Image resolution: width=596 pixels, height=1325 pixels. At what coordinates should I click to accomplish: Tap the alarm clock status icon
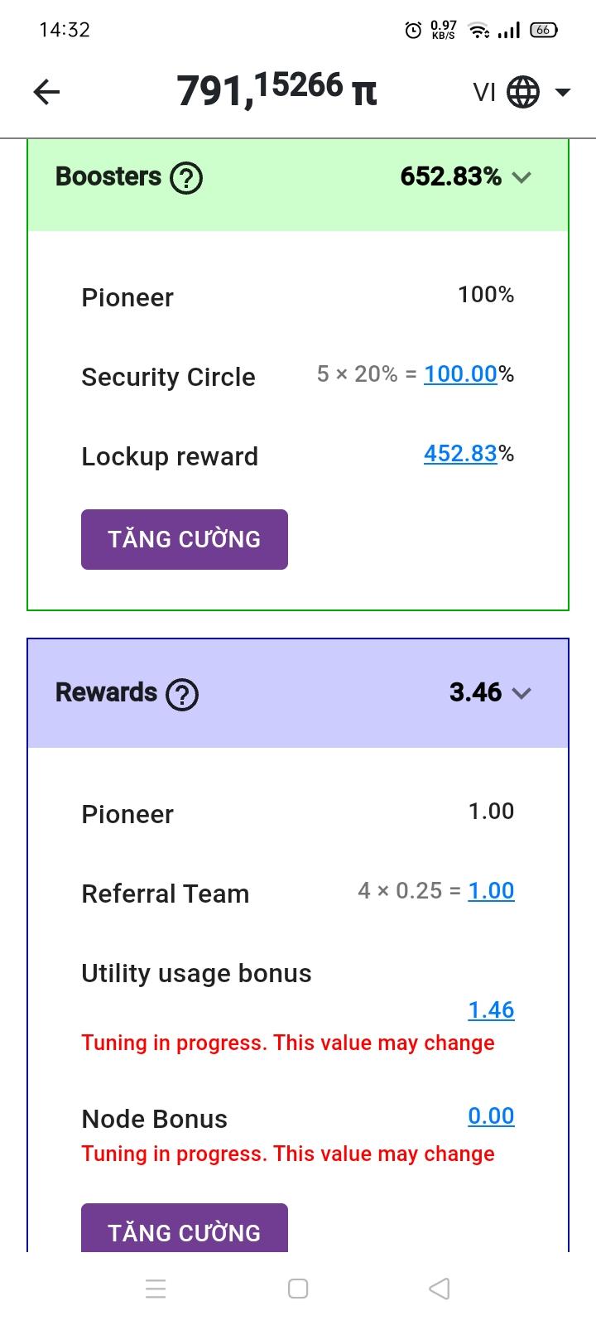tap(413, 31)
